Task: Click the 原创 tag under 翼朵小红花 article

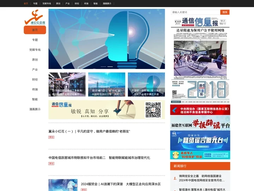Action: pyautogui.click(x=52, y=137)
